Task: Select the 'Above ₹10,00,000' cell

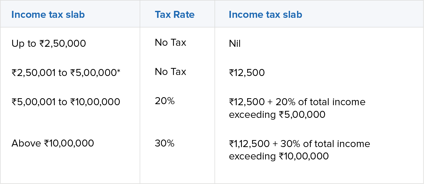Action: (x=53, y=143)
